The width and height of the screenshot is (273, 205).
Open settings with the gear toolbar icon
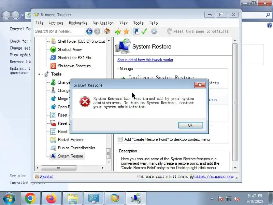[x=154, y=31]
